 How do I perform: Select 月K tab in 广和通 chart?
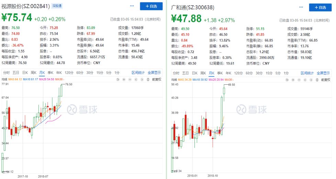click(212, 73)
